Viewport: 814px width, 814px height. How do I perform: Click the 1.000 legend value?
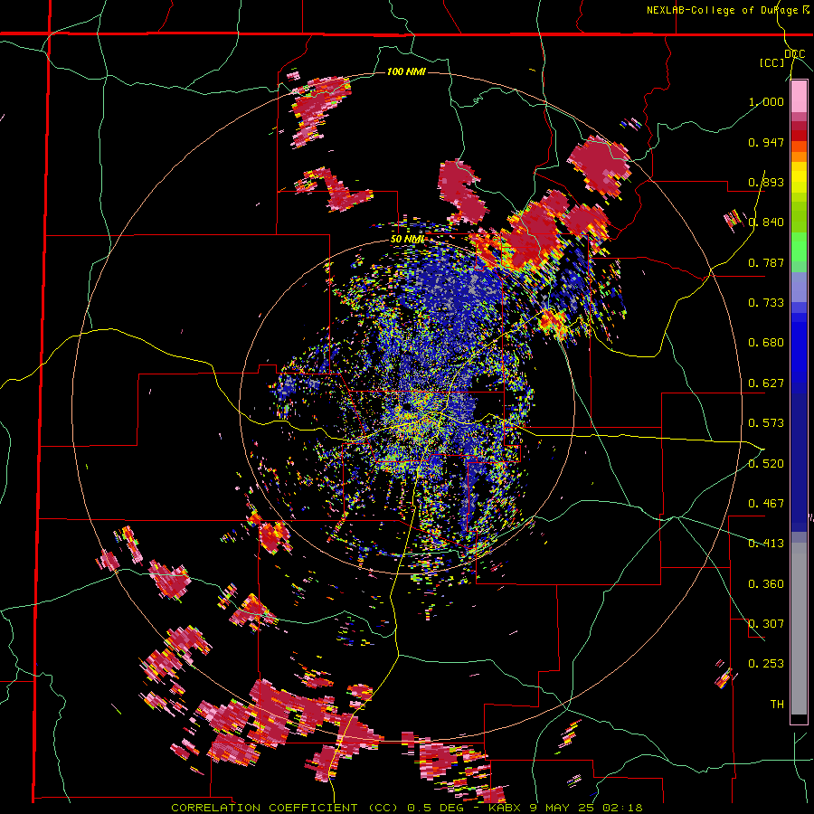click(766, 101)
